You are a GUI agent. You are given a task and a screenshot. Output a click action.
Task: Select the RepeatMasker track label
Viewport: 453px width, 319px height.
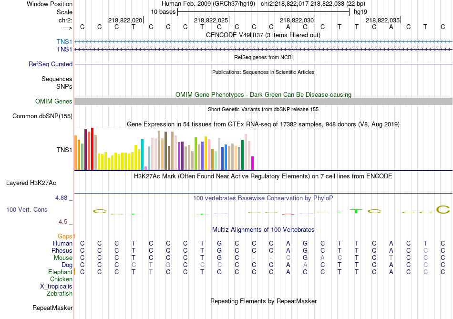pyautogui.click(x=52, y=308)
